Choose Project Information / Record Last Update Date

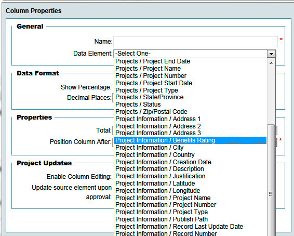(190, 227)
